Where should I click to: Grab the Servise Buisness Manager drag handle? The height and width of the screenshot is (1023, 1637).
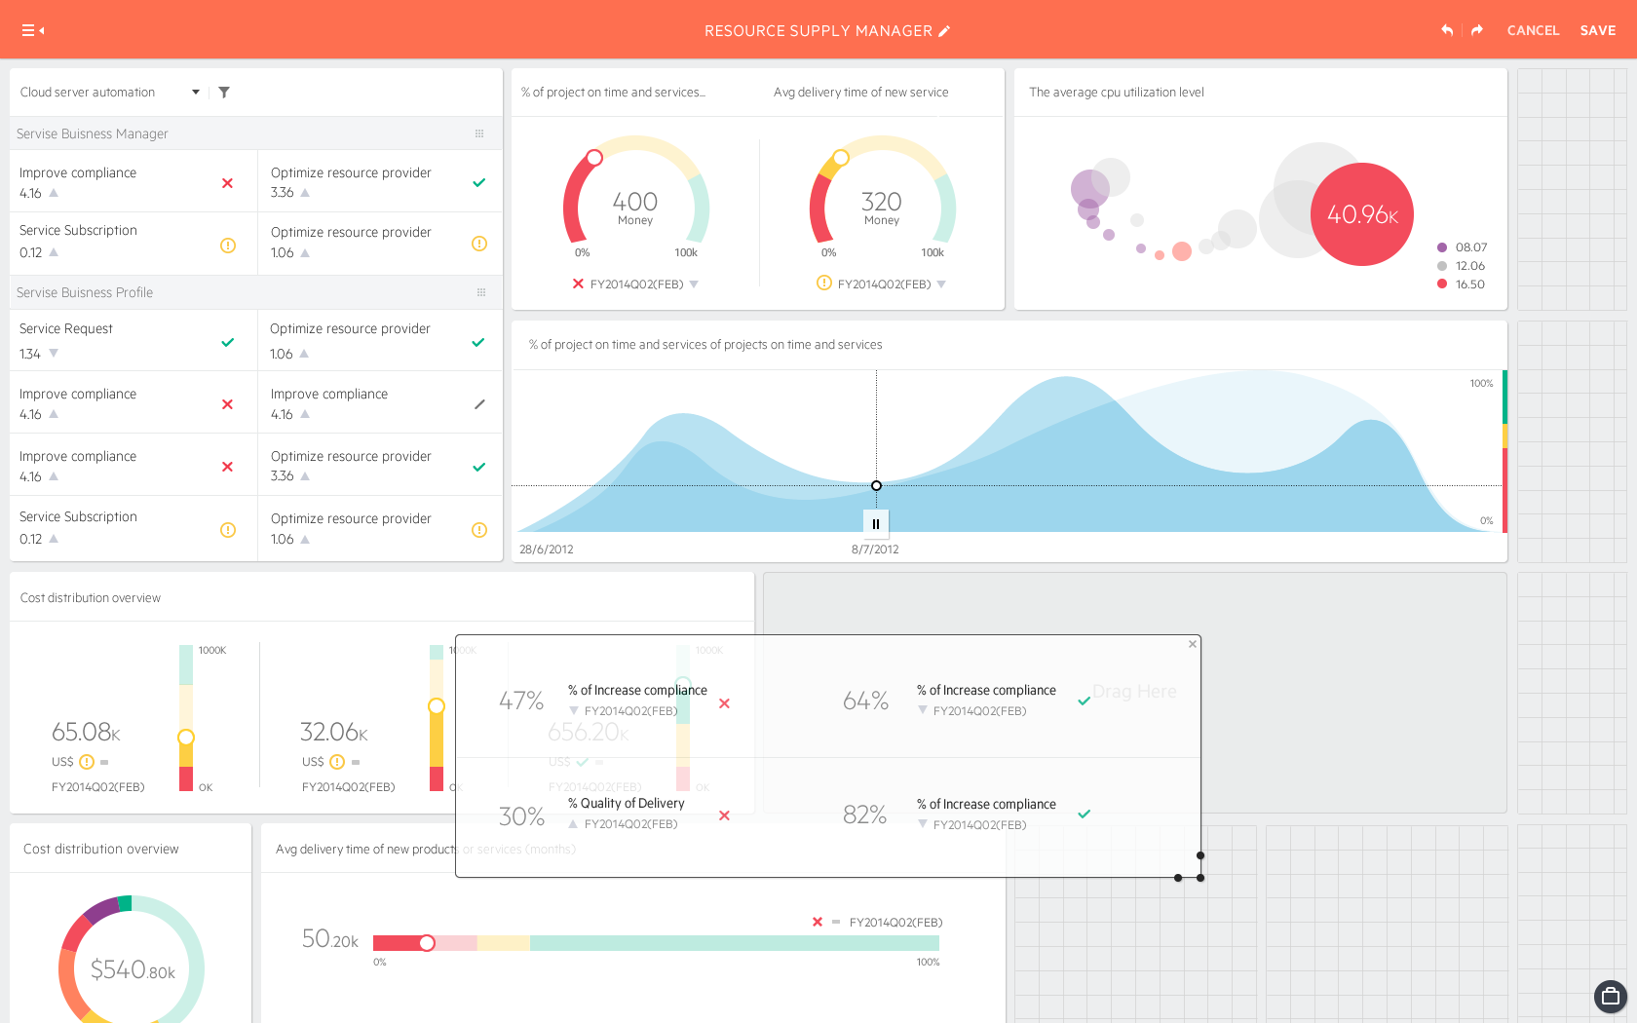(x=479, y=133)
